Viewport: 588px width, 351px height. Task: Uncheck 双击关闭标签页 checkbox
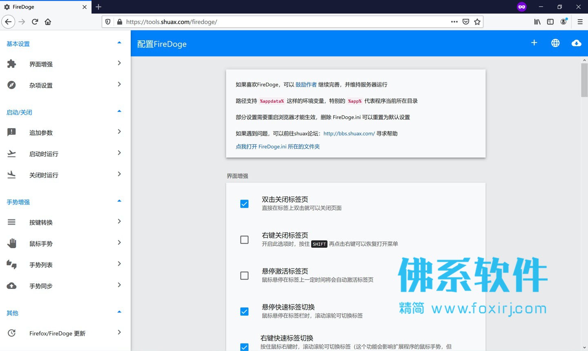(x=244, y=204)
